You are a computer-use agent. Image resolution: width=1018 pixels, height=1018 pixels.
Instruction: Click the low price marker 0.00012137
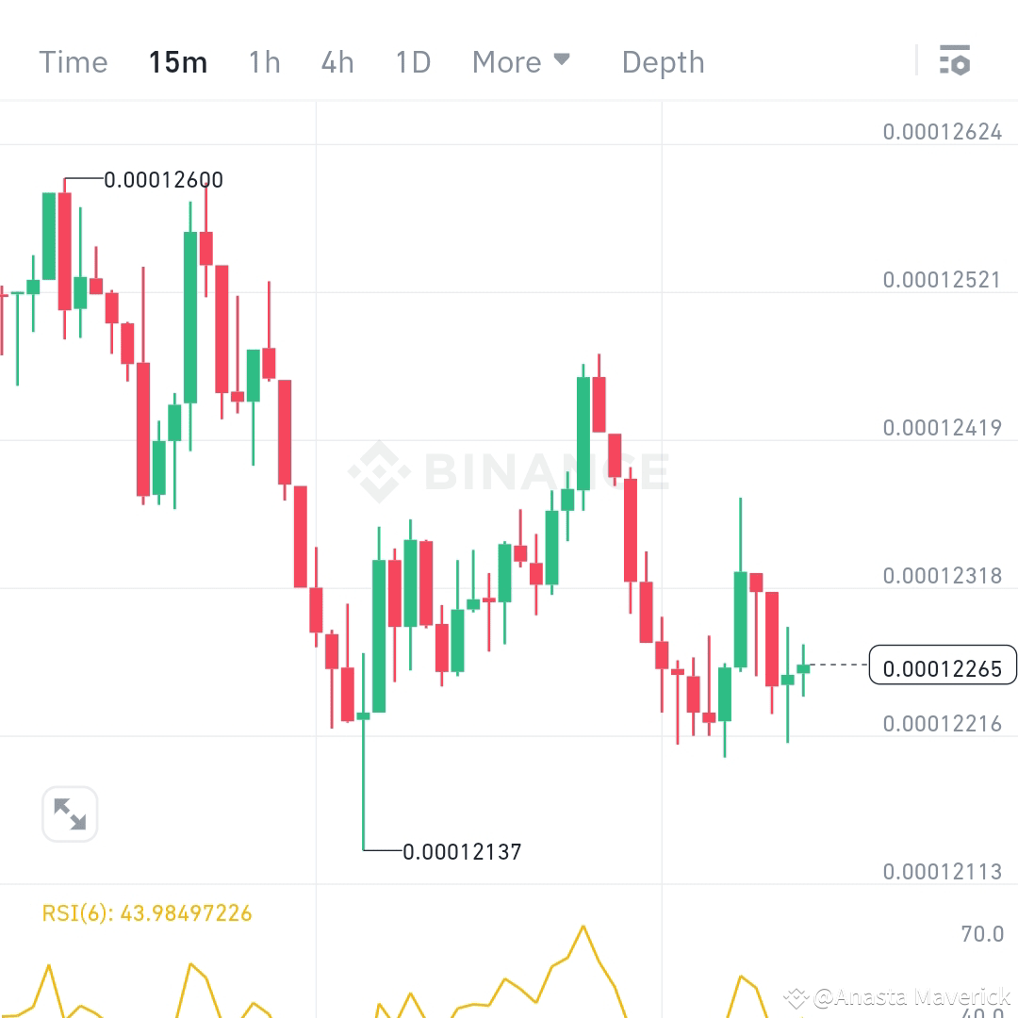click(x=462, y=851)
